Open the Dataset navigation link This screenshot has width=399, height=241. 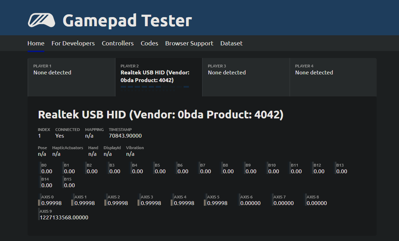231,43
